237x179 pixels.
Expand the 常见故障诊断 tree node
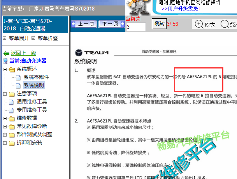pos(5,126)
